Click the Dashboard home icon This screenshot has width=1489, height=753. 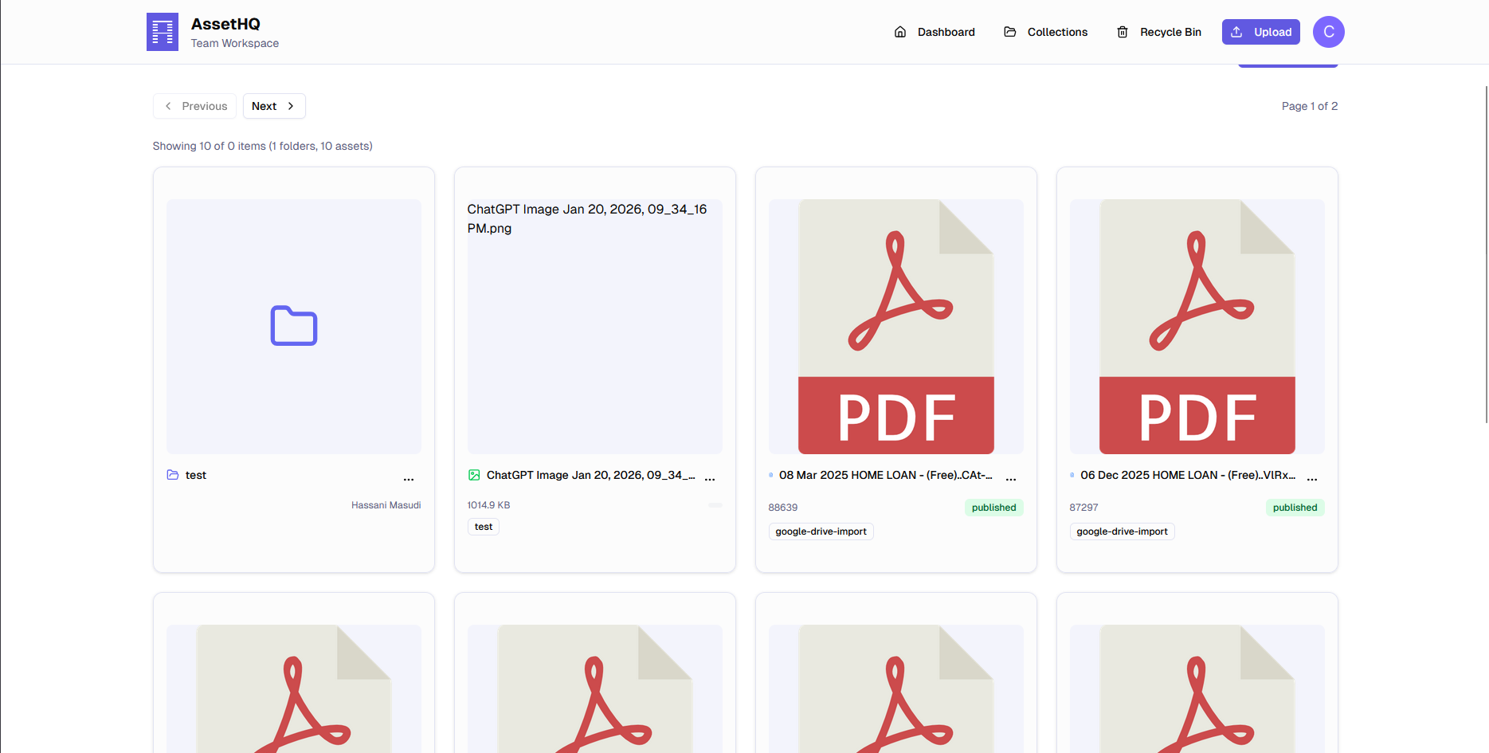point(900,32)
